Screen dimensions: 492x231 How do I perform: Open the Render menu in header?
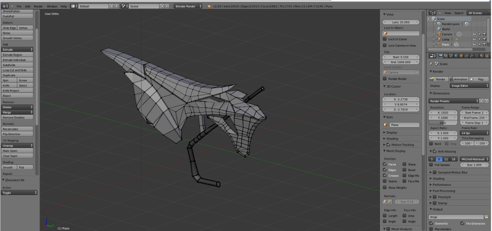pyautogui.click(x=38, y=6)
